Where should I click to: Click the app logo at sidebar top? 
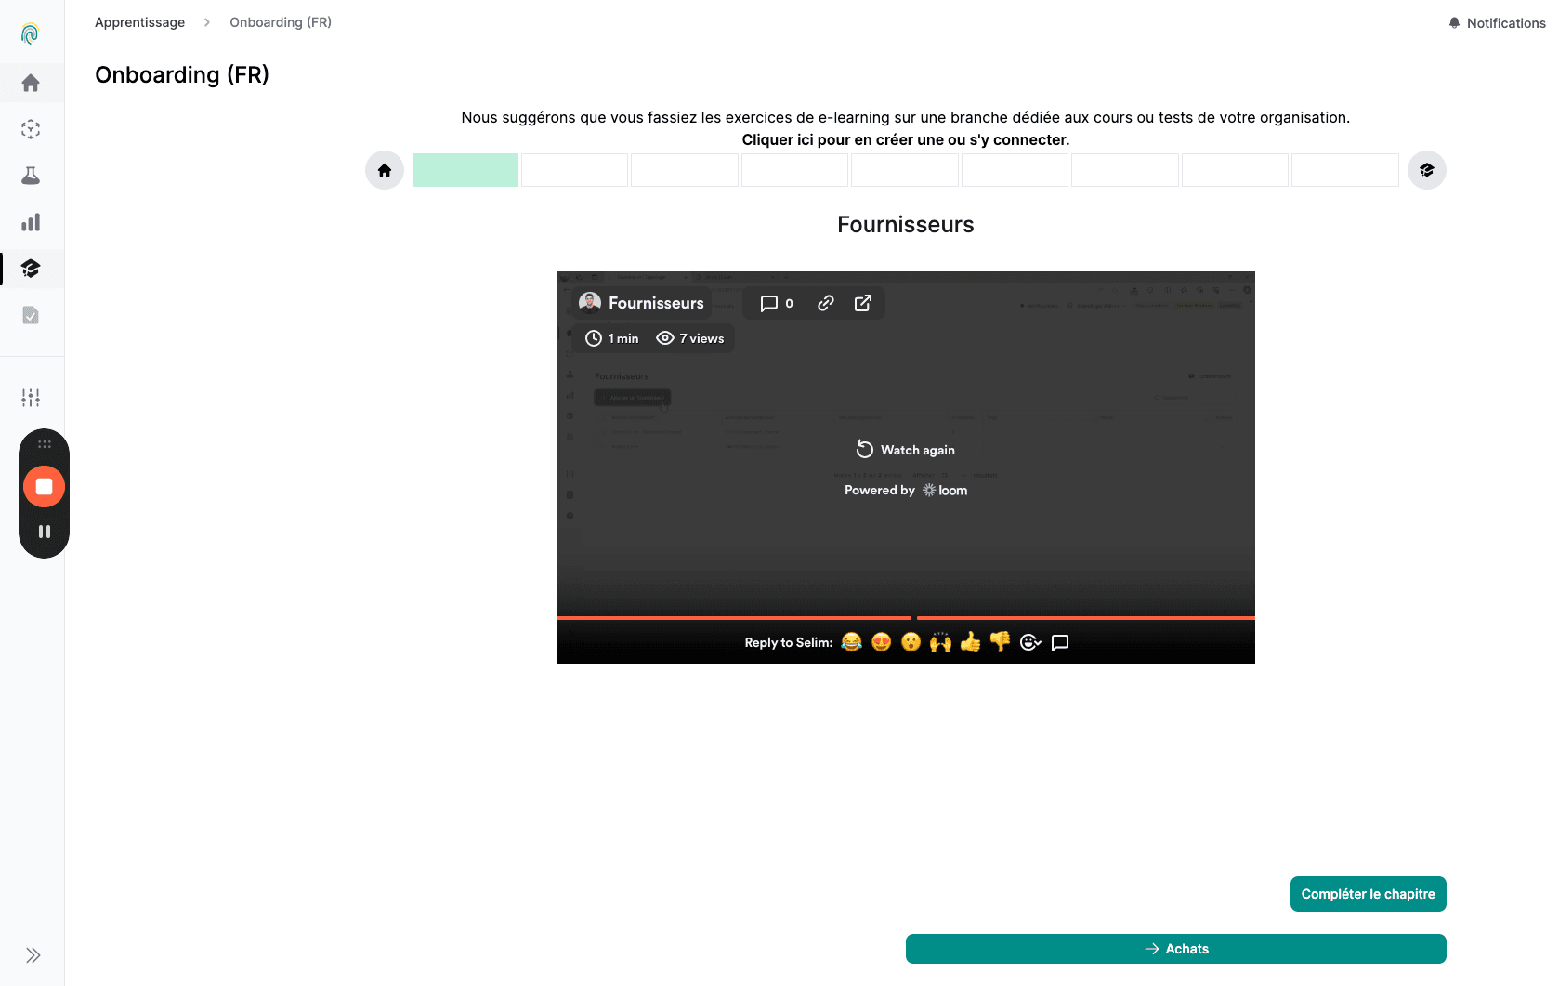30,34
